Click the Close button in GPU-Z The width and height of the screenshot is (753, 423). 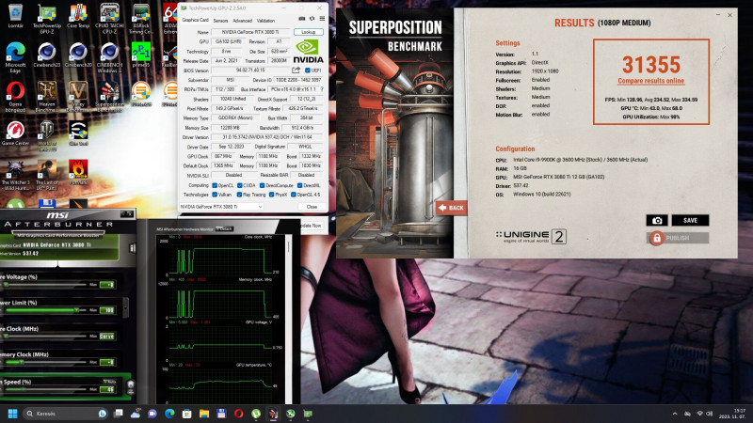(x=312, y=207)
